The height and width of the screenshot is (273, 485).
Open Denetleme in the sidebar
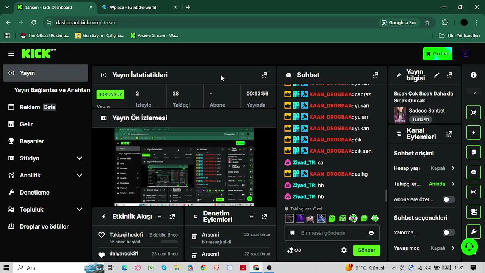coord(45,192)
